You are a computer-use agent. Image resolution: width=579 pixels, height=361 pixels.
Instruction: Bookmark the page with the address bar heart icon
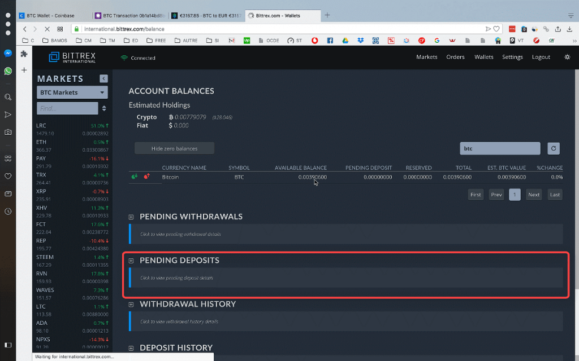pos(496,29)
